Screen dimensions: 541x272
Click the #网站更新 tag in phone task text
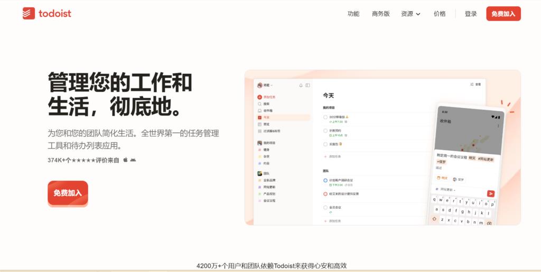click(x=486, y=159)
